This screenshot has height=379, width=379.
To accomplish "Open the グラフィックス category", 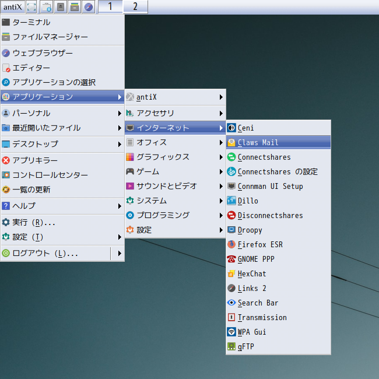I will click(x=176, y=157).
